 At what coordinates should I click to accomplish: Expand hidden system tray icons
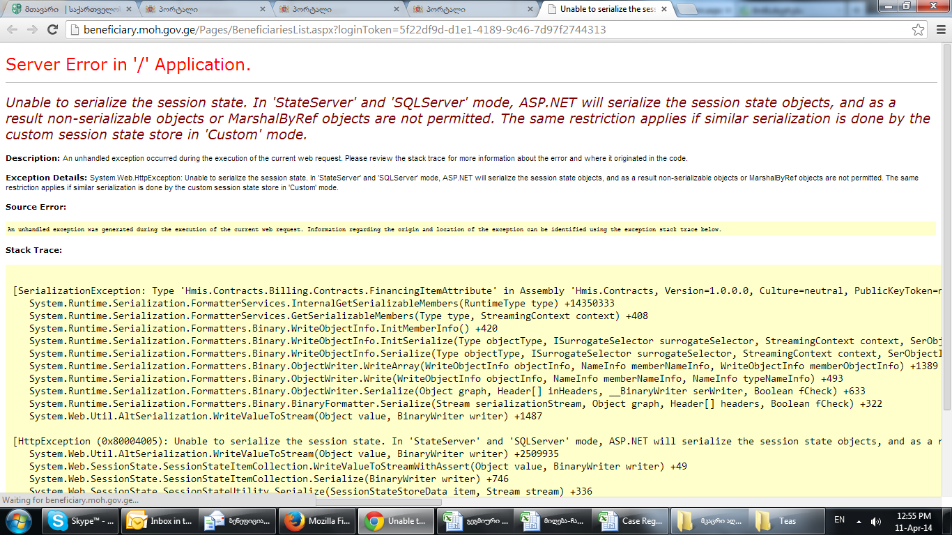pos(859,521)
